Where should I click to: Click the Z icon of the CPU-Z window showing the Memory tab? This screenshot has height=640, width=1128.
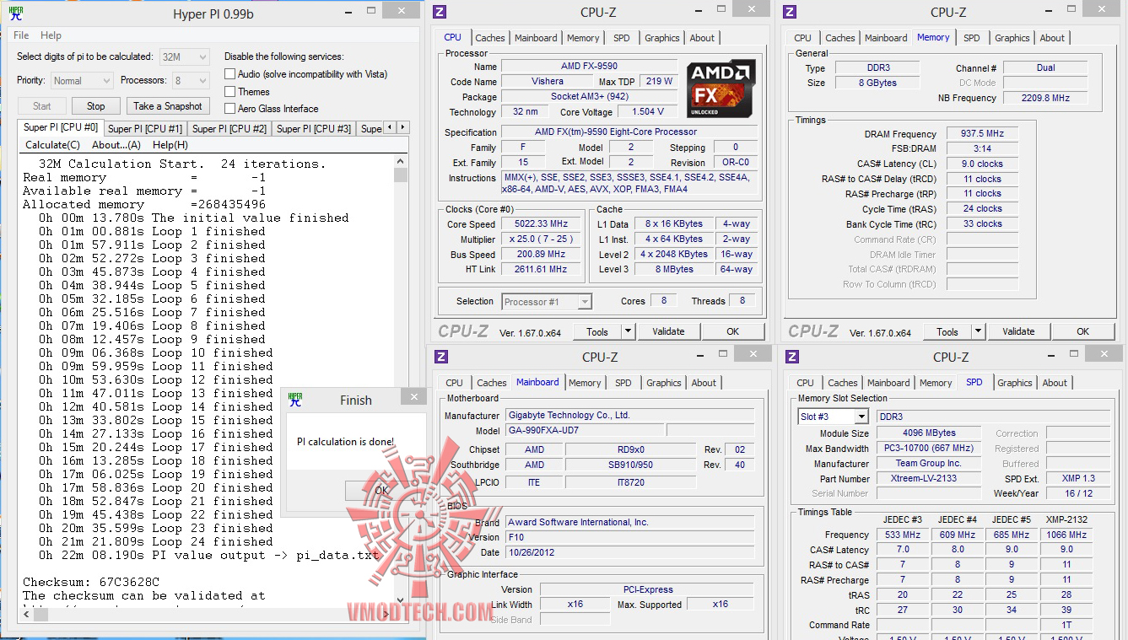[790, 12]
